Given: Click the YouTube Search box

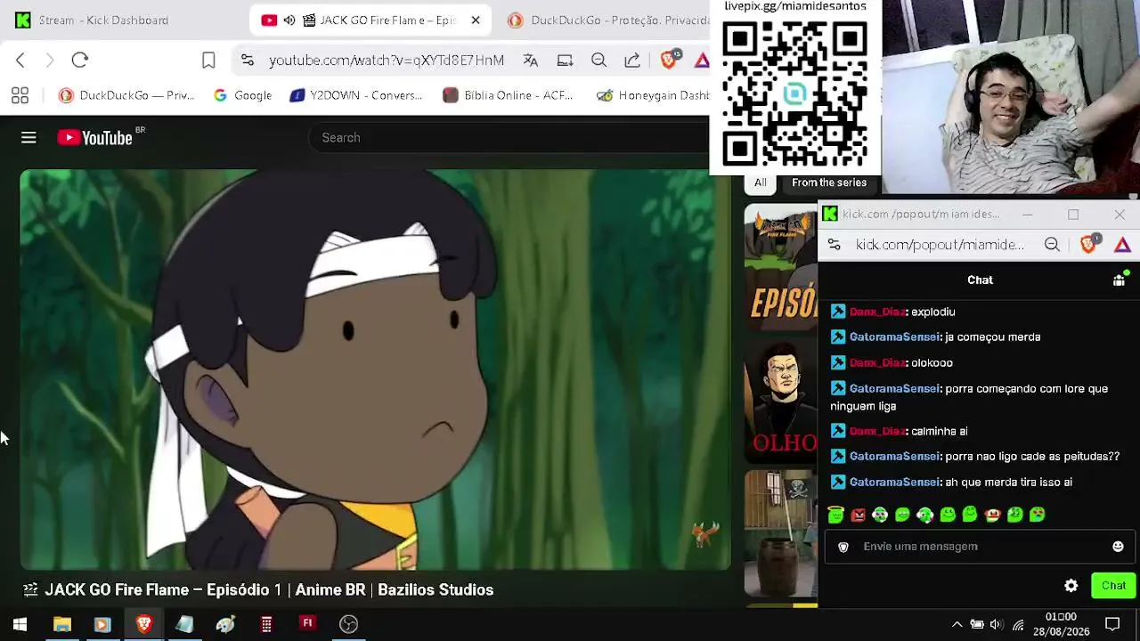Looking at the screenshot, I should [508, 137].
